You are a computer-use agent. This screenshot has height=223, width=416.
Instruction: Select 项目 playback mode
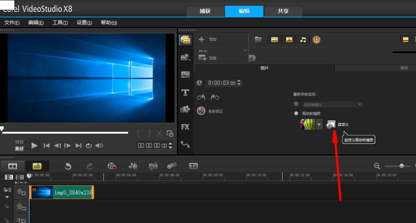click(x=19, y=142)
